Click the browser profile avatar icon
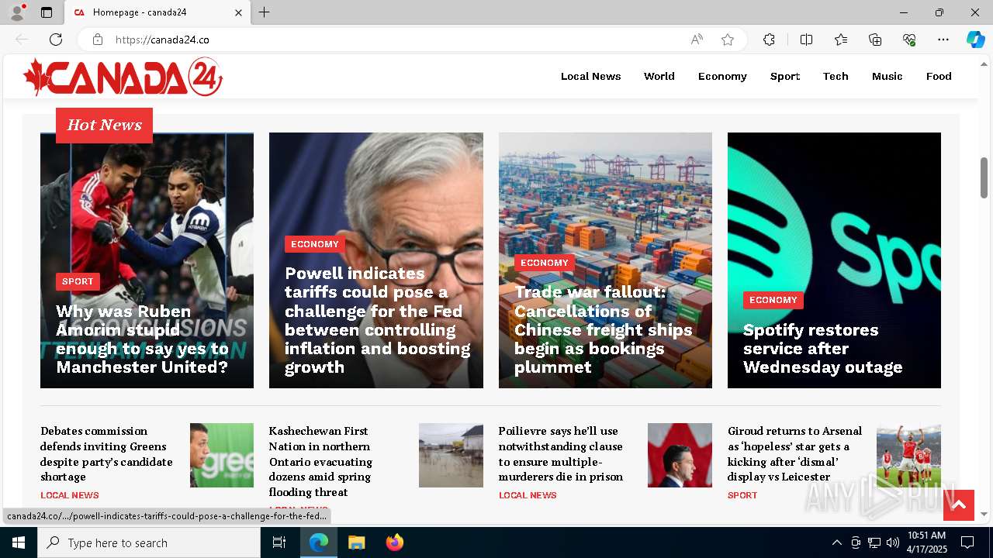This screenshot has height=558, width=993. pyautogui.click(x=17, y=12)
